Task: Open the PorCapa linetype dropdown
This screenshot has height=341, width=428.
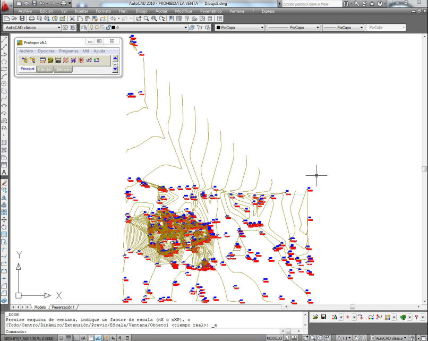Action: tap(294, 28)
